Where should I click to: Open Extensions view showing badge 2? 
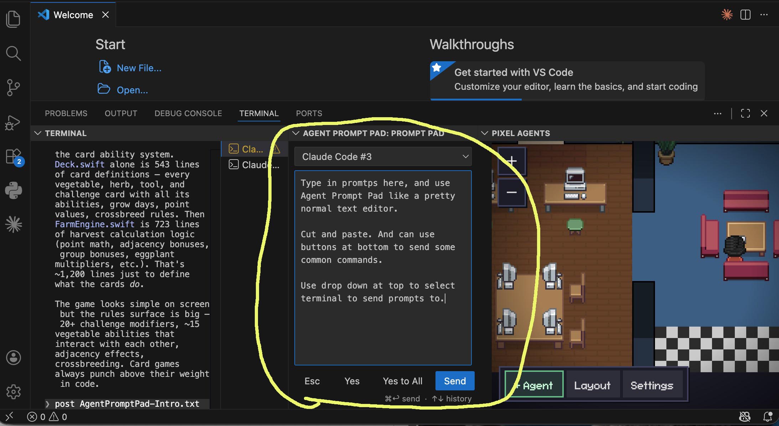(x=14, y=156)
